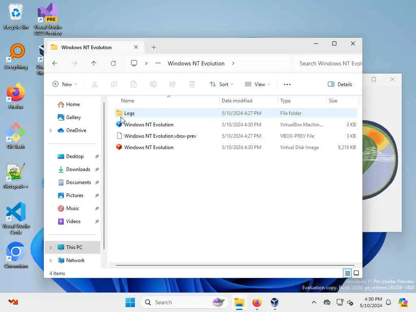This screenshot has height=312, width=416.
Task: Click the Paste clipboard icon
Action: tap(134, 84)
